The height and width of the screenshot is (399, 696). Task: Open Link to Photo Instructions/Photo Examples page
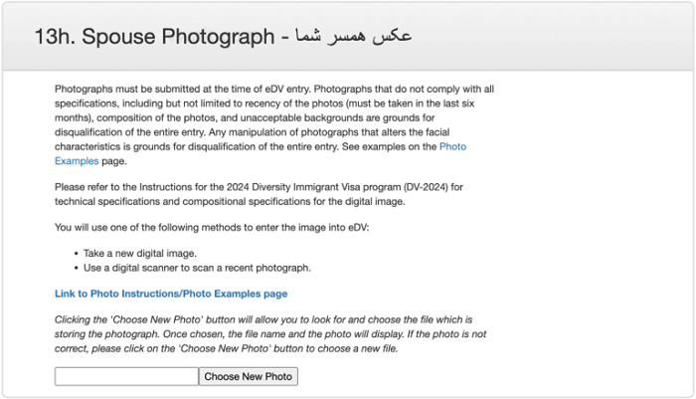point(171,294)
